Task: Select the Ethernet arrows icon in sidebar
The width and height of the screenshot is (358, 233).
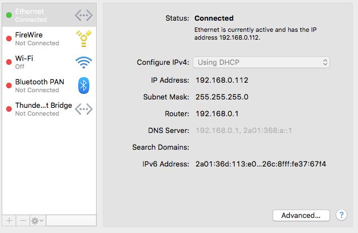Action: pos(84,15)
